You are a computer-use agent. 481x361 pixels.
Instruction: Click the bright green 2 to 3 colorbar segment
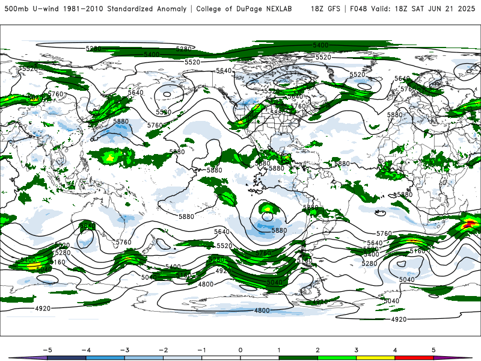tap(337, 358)
